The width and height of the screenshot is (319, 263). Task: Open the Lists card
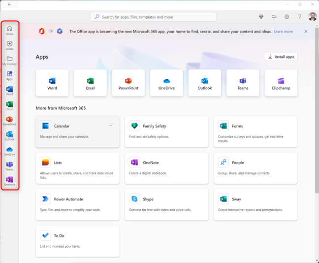[77, 168]
